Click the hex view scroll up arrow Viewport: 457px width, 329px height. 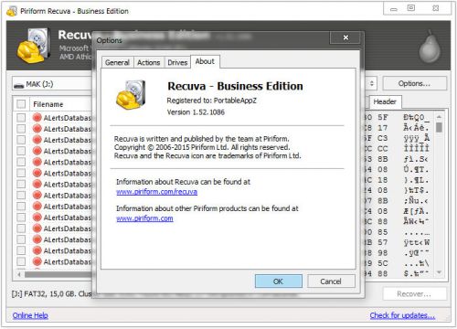(439, 117)
